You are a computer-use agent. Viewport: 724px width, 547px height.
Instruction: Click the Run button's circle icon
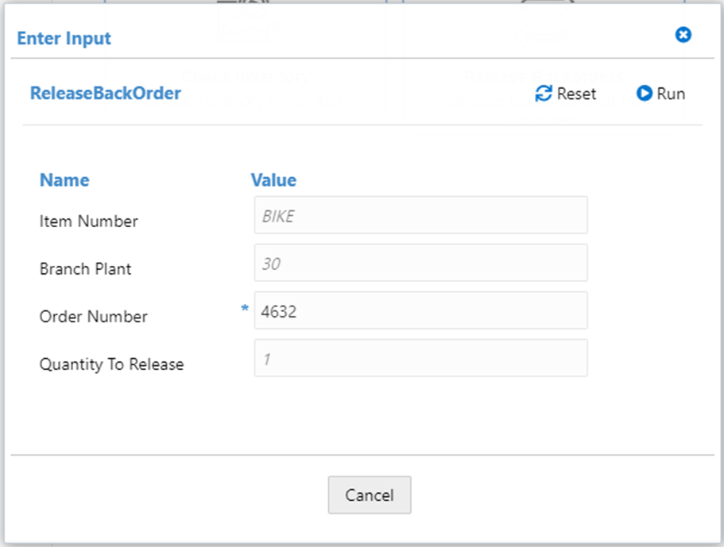pos(644,94)
